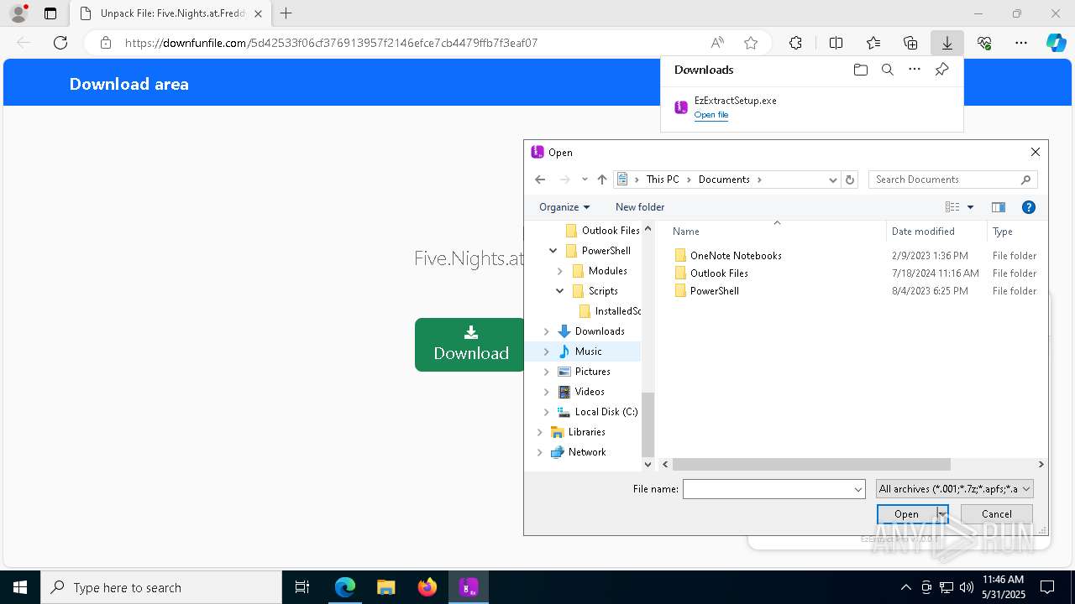This screenshot has height=604, width=1075.
Task: Click the Open button in dialog
Action: pyautogui.click(x=906, y=514)
